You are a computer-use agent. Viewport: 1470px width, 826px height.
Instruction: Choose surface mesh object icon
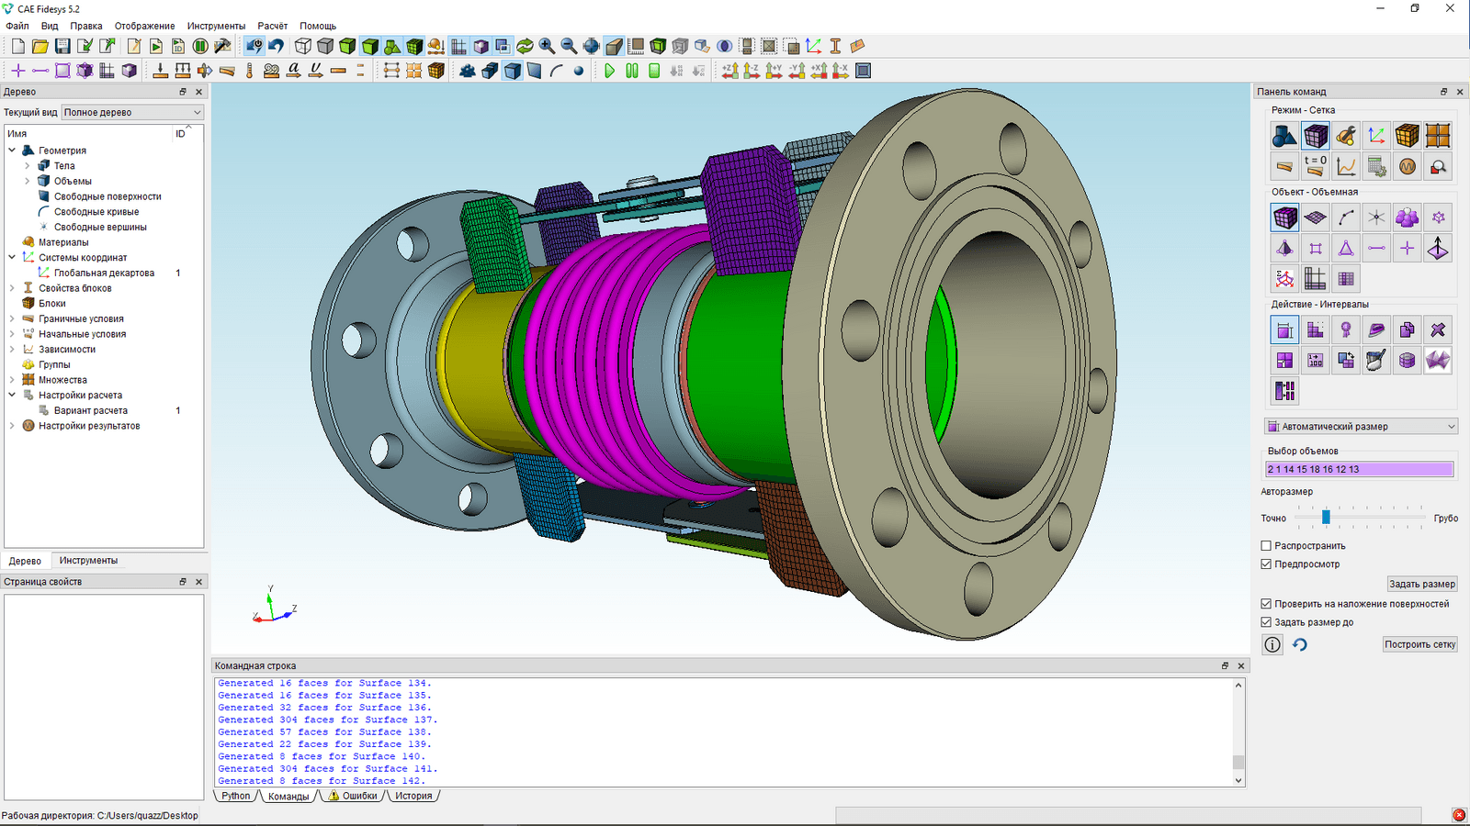point(1316,218)
